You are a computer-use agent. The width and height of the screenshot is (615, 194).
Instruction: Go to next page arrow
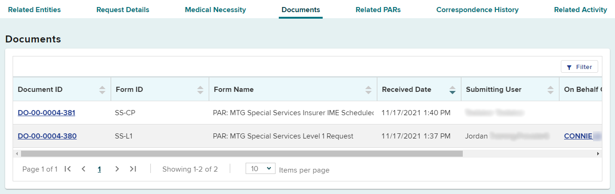point(117,169)
